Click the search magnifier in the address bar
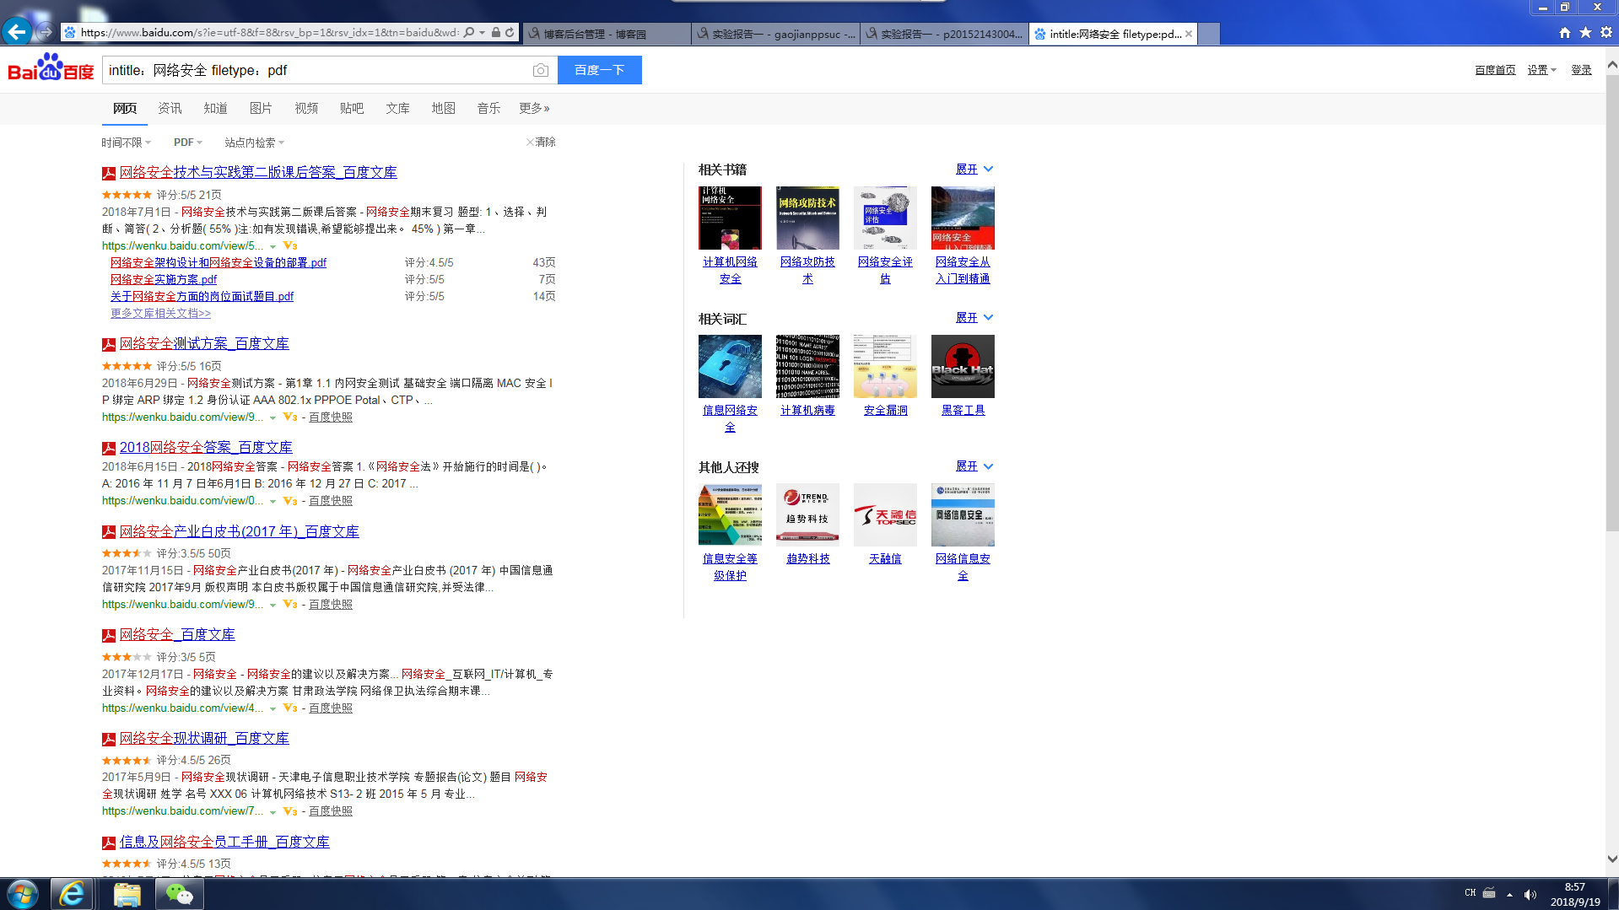The width and height of the screenshot is (1619, 910). pos(469,33)
